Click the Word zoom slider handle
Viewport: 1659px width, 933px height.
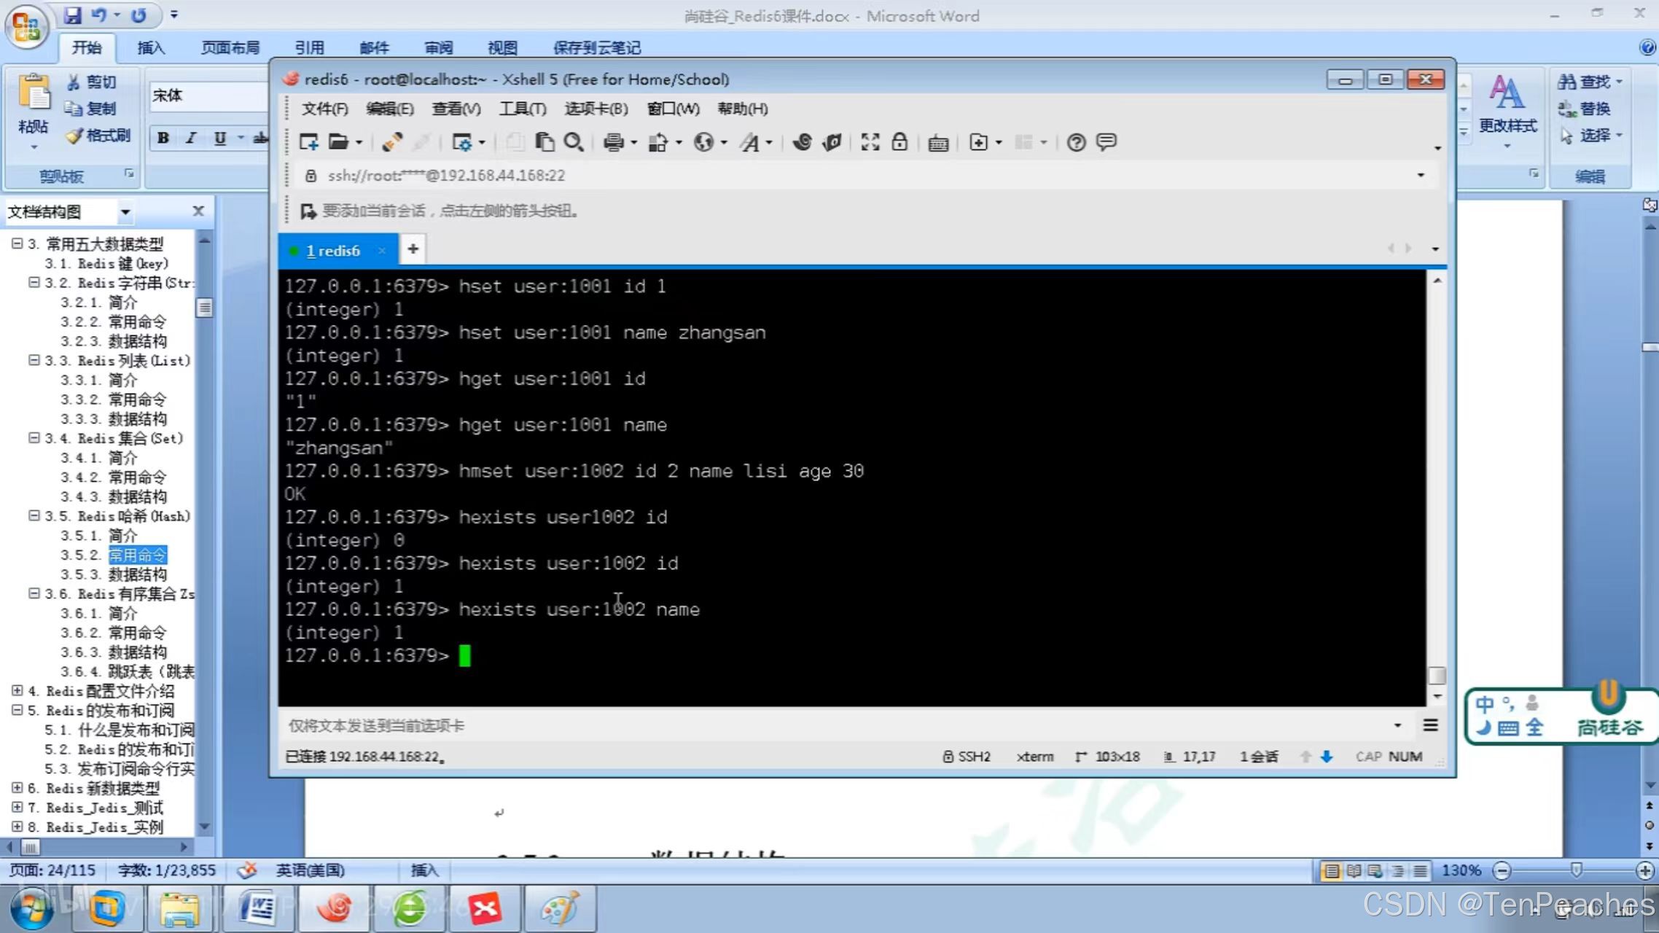1576,870
